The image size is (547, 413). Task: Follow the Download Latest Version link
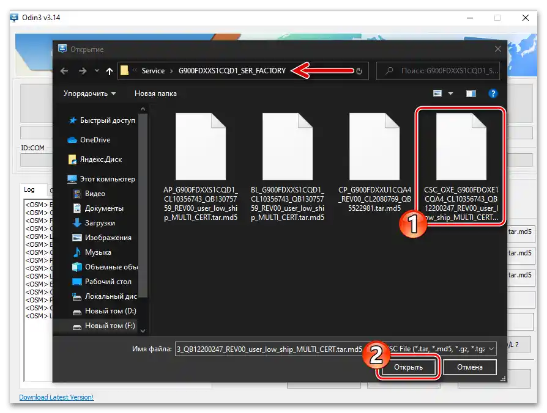tap(56, 397)
